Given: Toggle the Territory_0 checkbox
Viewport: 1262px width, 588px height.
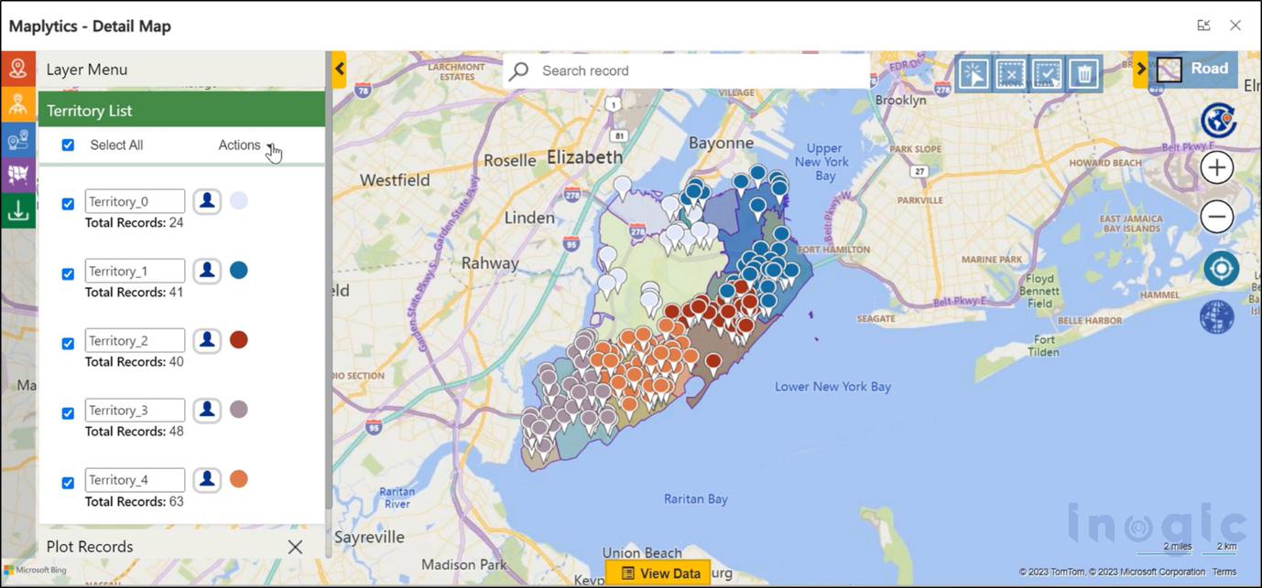Looking at the screenshot, I should [68, 204].
